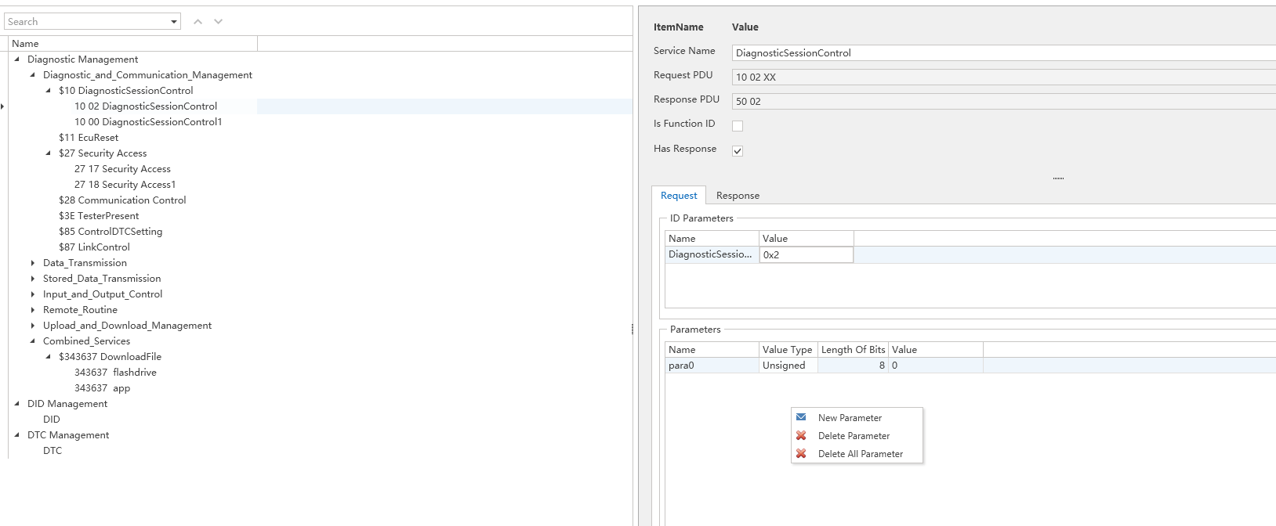
Task: Go to next search result arrow
Action: [219, 22]
